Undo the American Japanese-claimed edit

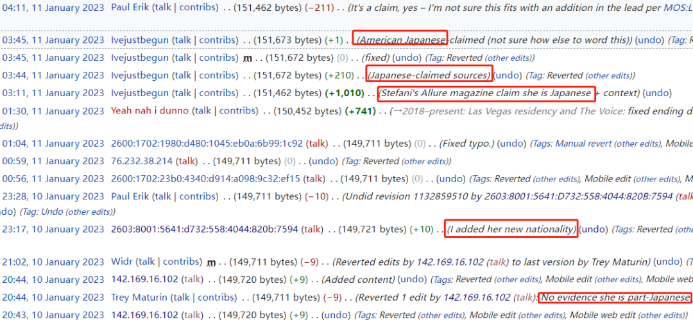coord(649,40)
